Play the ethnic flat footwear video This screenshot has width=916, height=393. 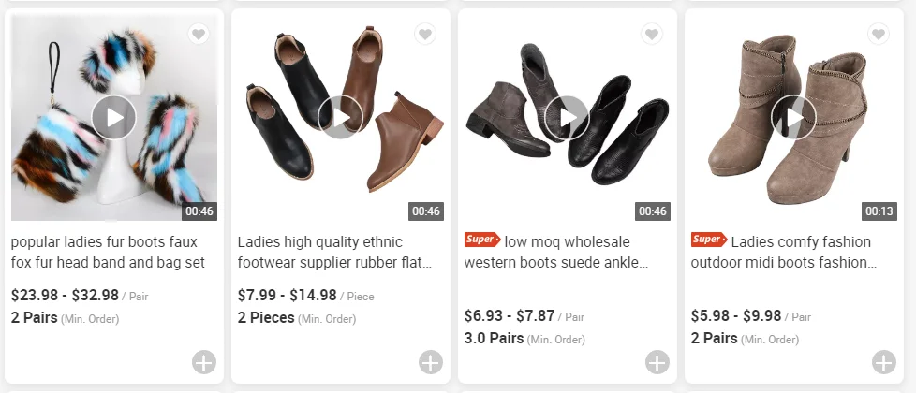(340, 118)
